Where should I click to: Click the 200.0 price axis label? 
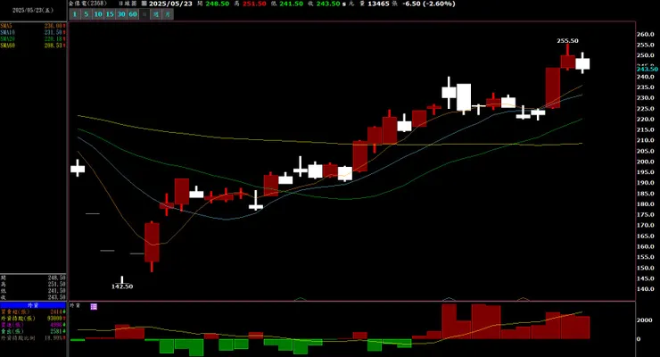645,162
